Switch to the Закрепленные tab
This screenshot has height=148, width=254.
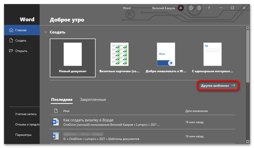(x=93, y=100)
